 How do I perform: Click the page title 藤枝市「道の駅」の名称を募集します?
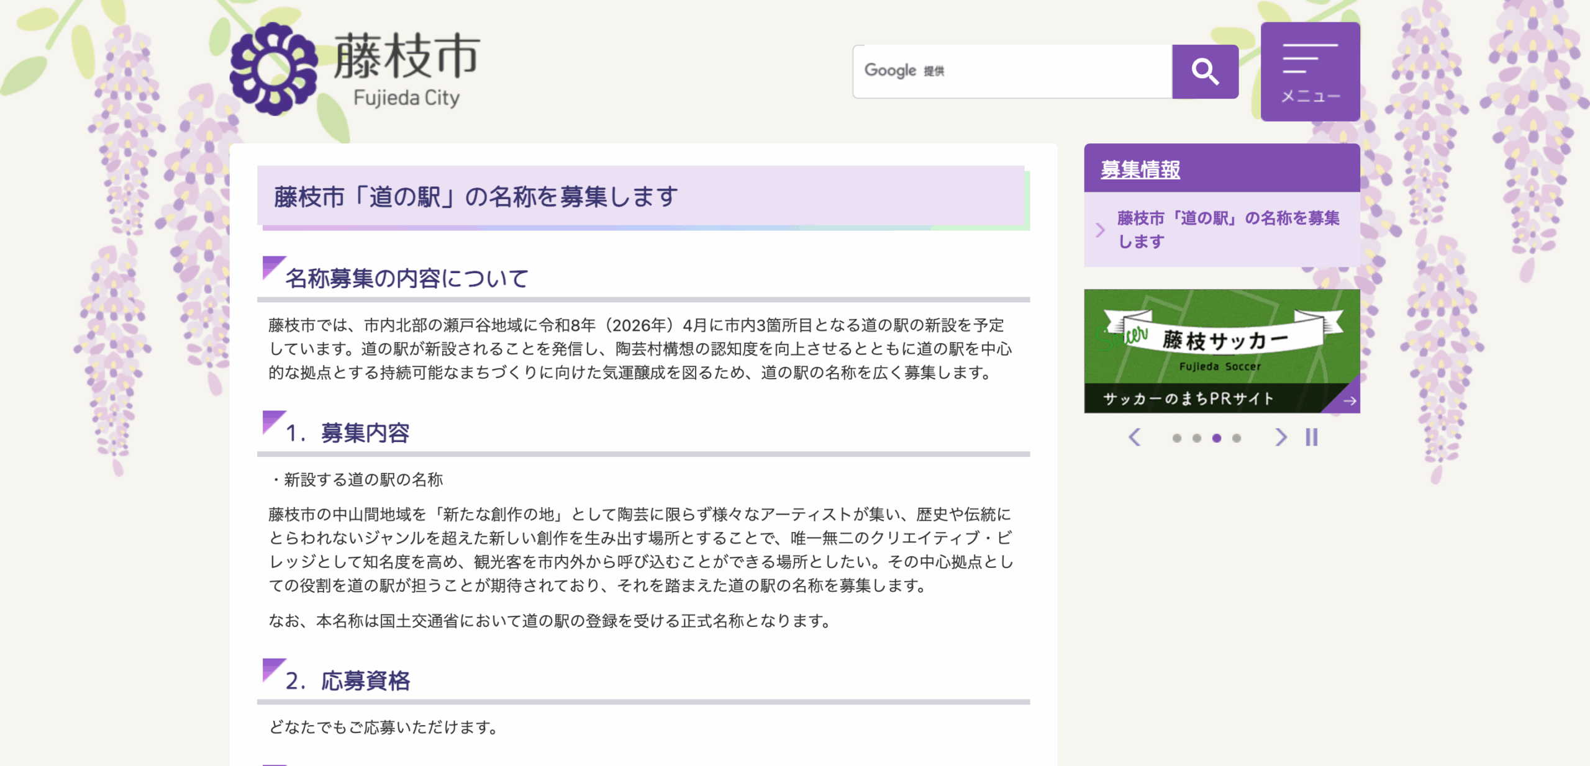[x=475, y=197]
